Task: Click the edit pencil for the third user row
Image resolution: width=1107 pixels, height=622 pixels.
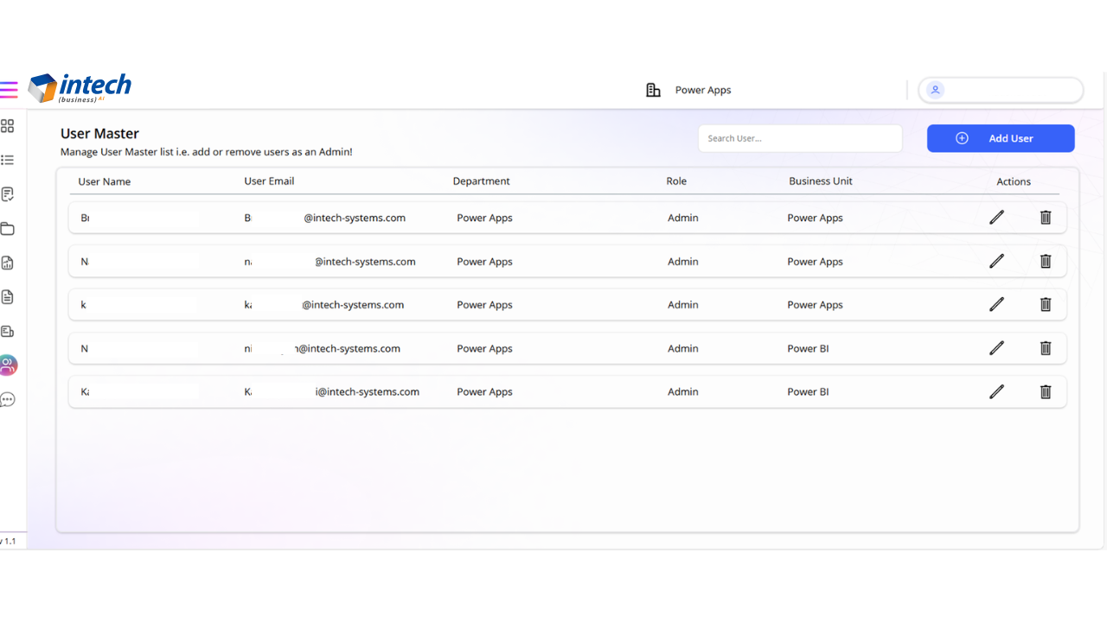Action: coord(996,304)
